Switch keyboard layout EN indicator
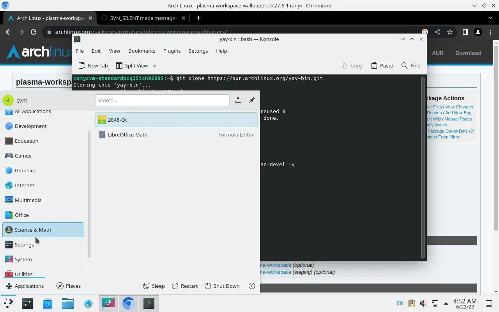 click(x=400, y=303)
